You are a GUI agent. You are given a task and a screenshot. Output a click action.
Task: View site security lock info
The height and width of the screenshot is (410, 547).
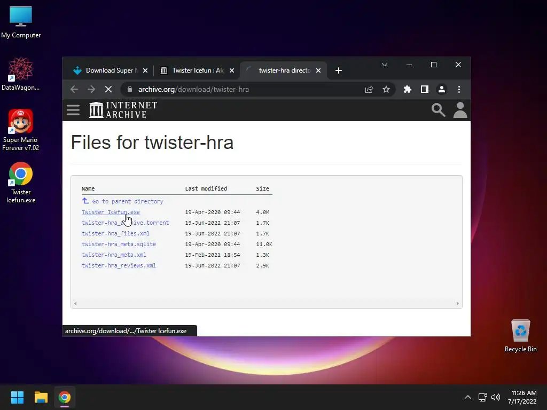pos(130,89)
